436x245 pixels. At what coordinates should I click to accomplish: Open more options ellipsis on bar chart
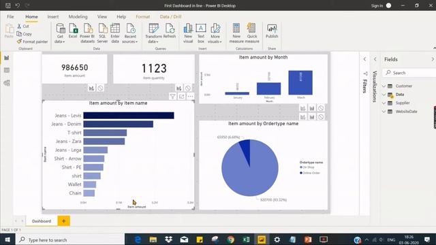click(190, 97)
